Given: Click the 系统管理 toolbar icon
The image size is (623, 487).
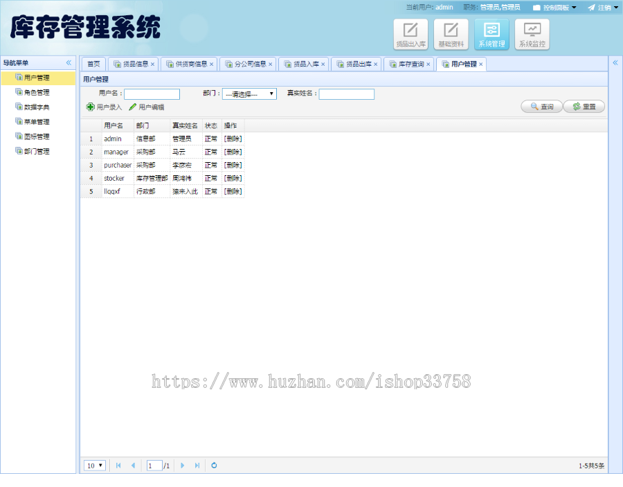Looking at the screenshot, I should coord(491,34).
